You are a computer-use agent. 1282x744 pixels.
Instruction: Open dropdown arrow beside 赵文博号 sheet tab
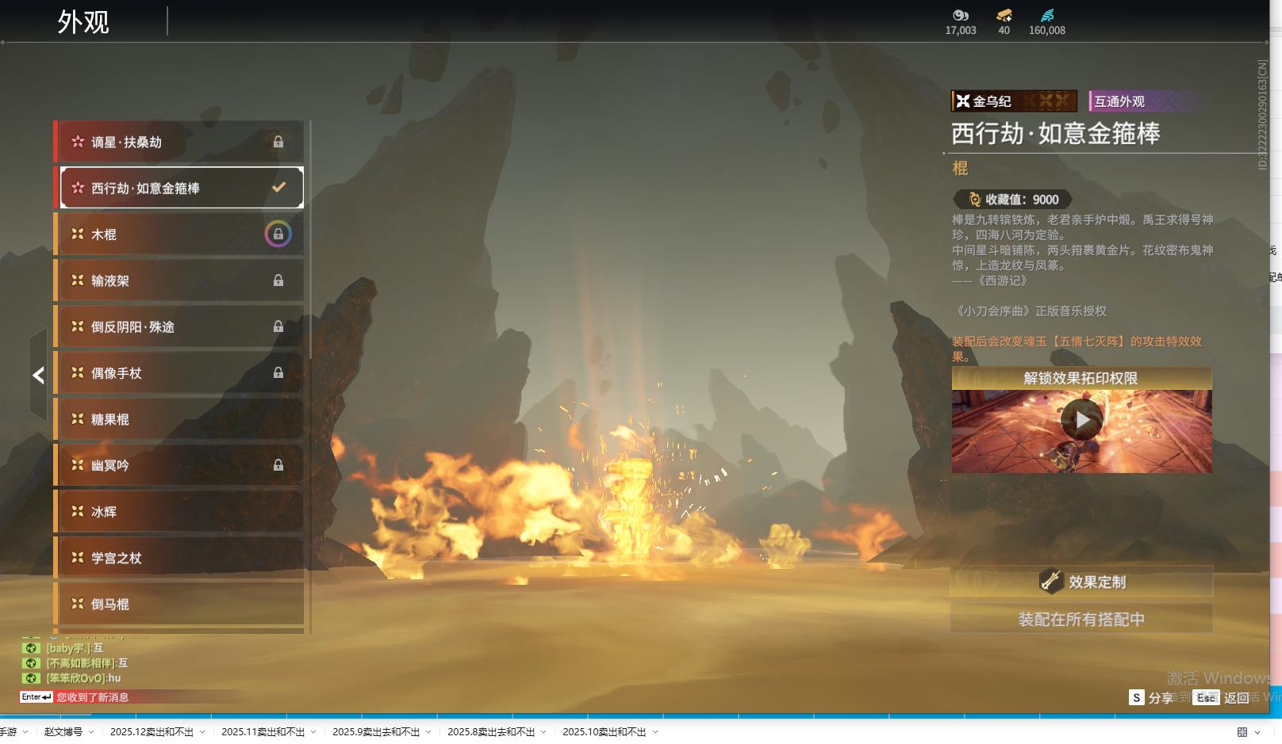(91, 732)
